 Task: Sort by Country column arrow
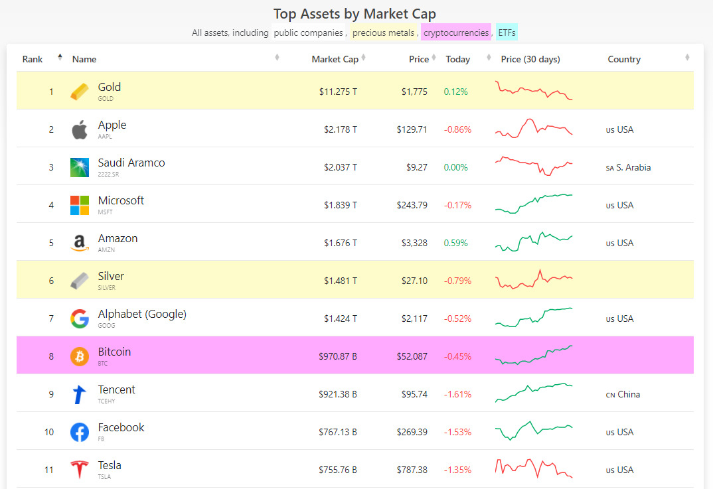(687, 57)
